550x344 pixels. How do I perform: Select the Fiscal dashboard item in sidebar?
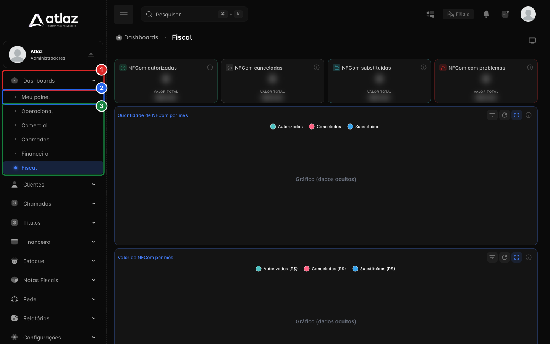53,168
